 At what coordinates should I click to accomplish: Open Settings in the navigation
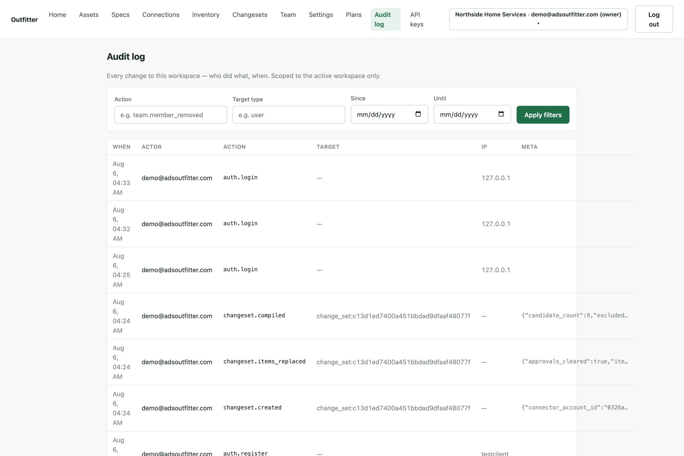coord(321,15)
